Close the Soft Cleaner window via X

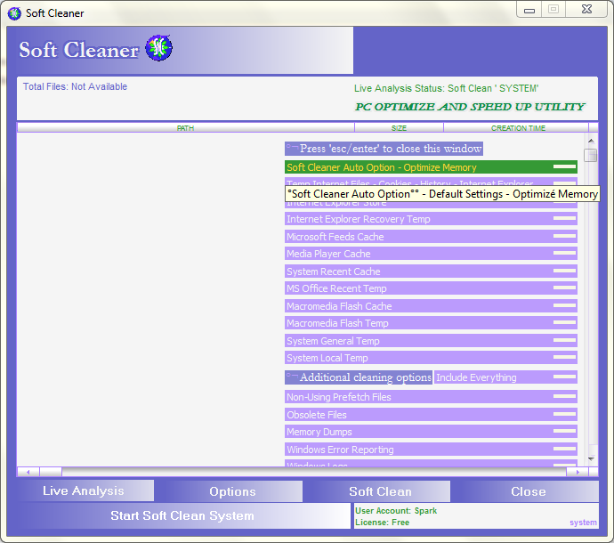pyautogui.click(x=586, y=10)
